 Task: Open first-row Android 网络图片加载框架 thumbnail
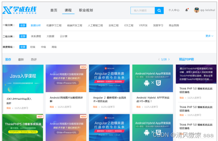66,78
